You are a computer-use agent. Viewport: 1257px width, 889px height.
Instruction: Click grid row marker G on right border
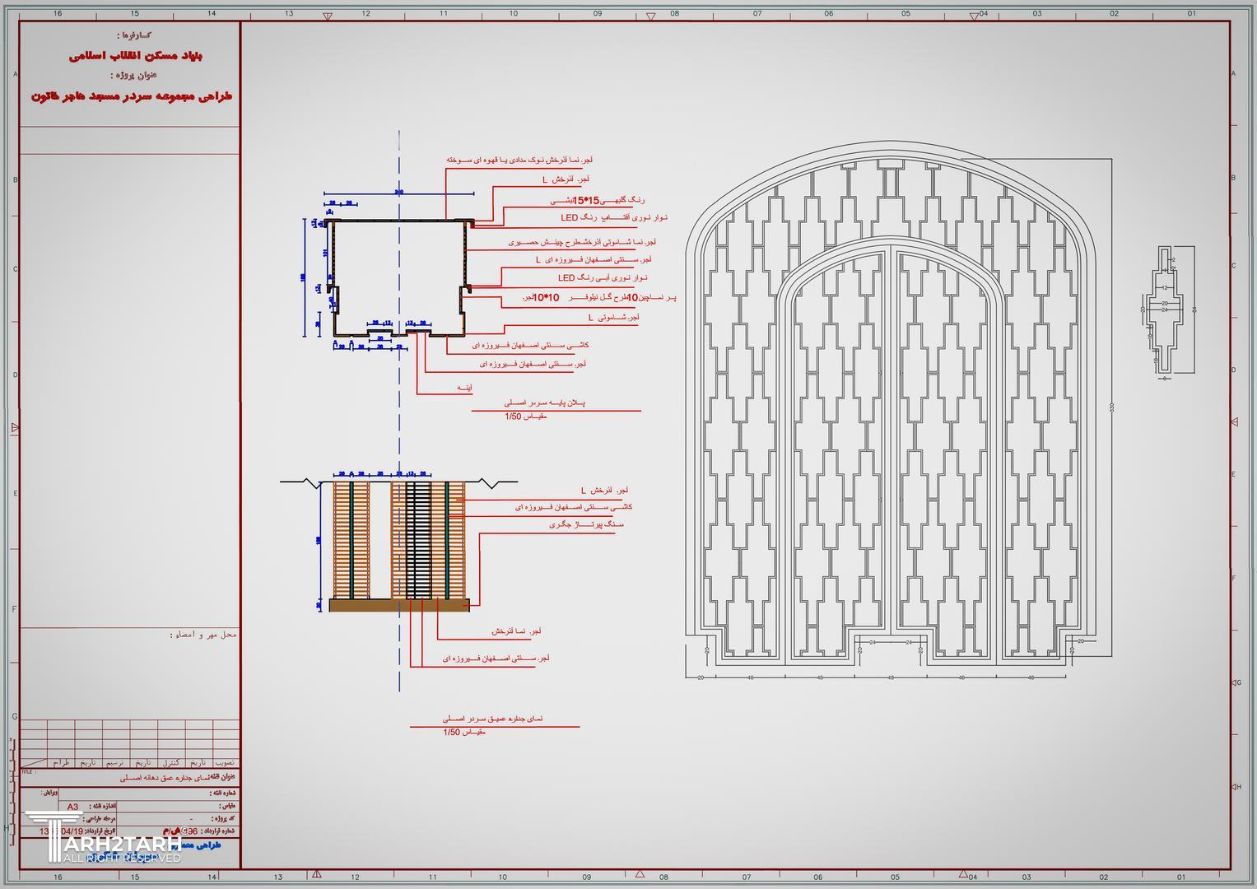point(1237,682)
